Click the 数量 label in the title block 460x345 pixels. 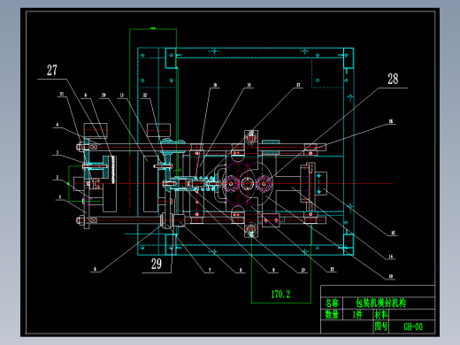point(332,315)
